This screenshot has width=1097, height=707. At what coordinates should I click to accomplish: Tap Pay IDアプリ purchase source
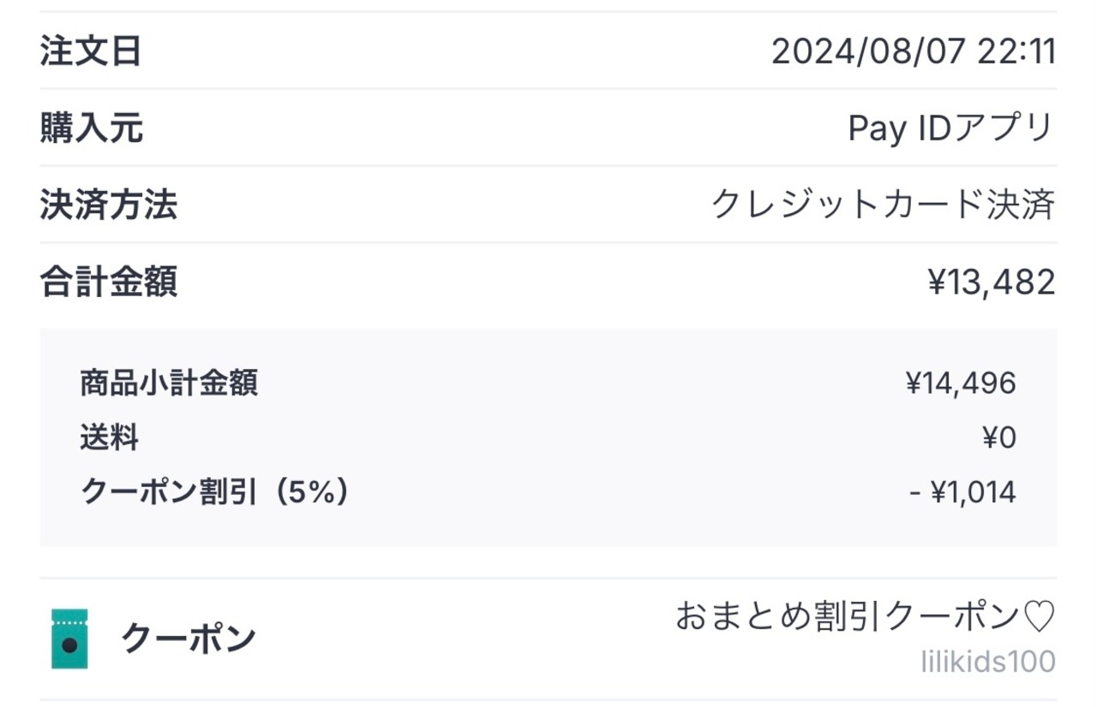click(950, 129)
